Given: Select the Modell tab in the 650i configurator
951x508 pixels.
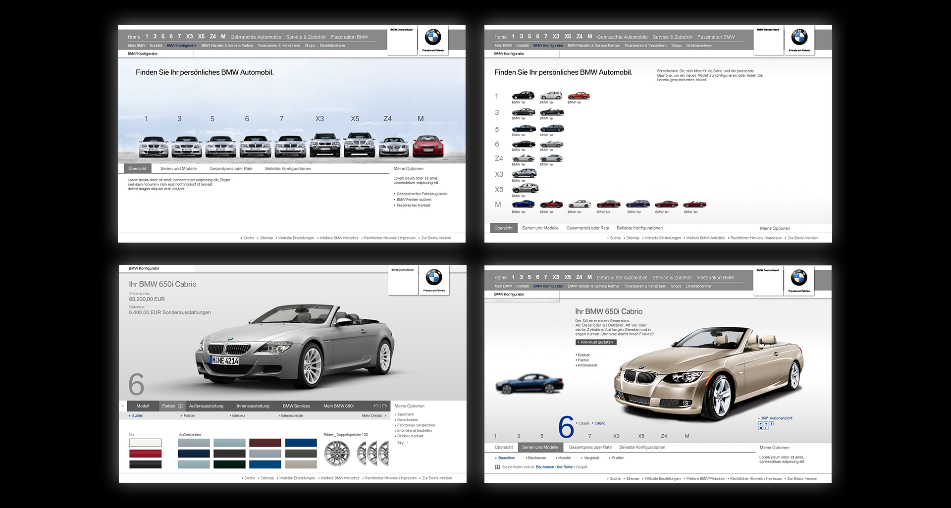Looking at the screenshot, I should pos(143,406).
